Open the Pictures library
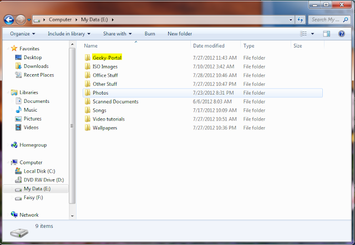 tap(28, 119)
